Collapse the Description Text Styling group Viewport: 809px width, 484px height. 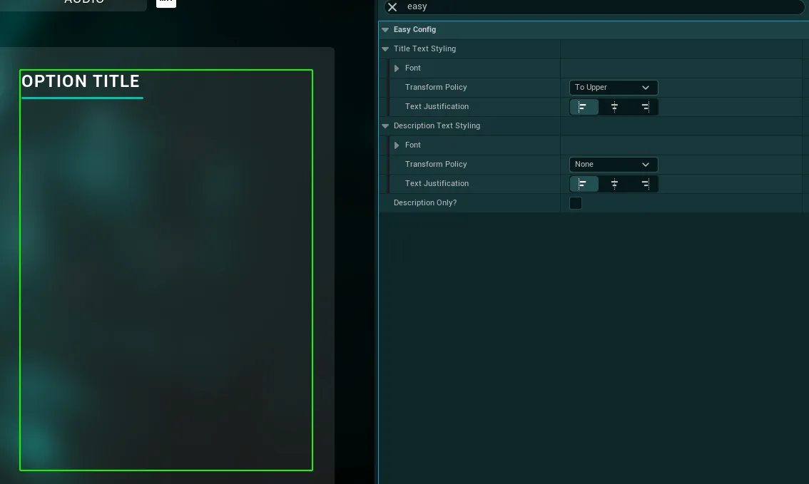tap(385, 125)
